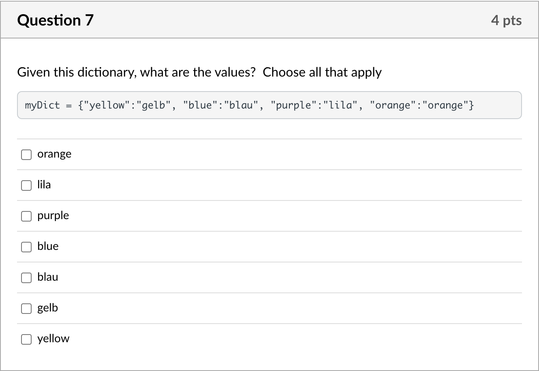
Task: Check the "lila" answer checkbox
Action: [26, 185]
